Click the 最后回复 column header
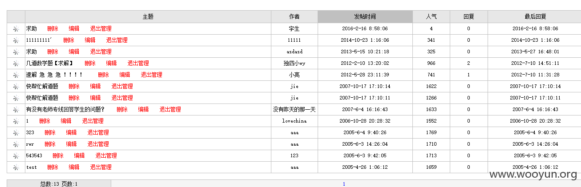581x187 pixels. click(535, 17)
